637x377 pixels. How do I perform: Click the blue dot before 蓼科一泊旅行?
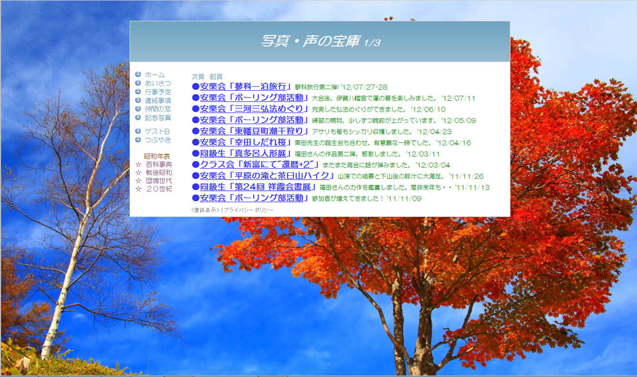coord(196,87)
